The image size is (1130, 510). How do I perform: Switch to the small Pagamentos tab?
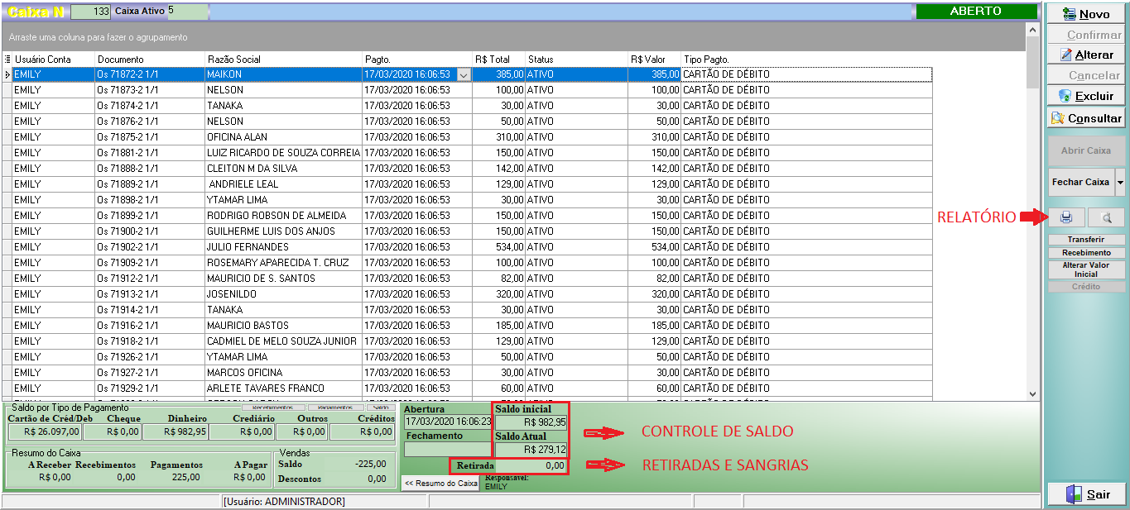[335, 408]
